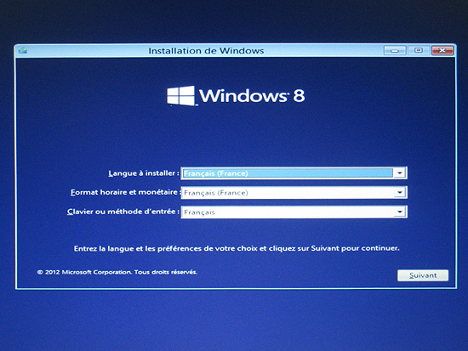
Task: Click the setup icon in the title bar
Action: [x=23, y=51]
